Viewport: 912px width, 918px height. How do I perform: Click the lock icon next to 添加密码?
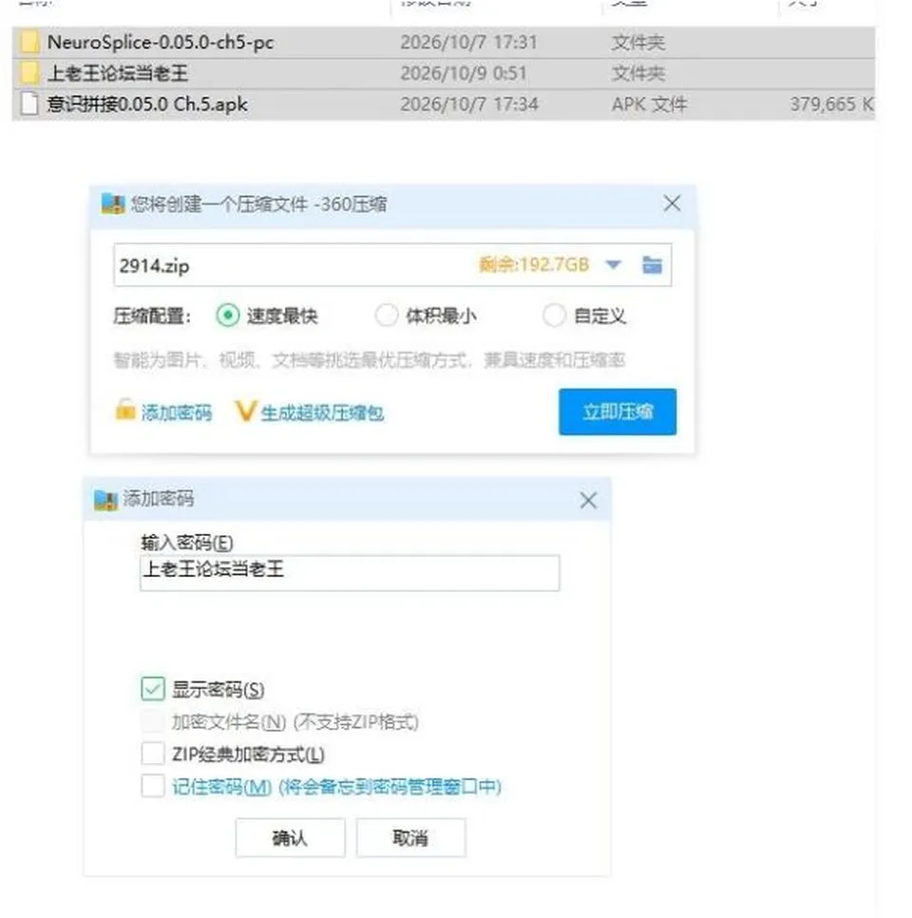[124, 410]
